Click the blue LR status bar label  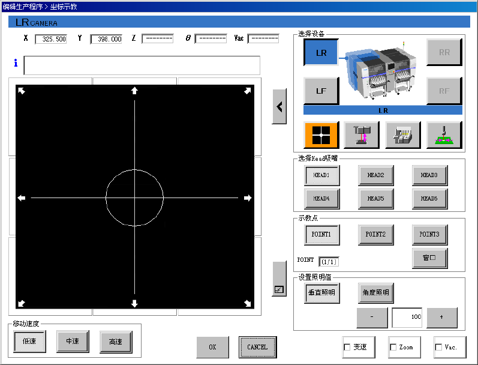(383, 110)
